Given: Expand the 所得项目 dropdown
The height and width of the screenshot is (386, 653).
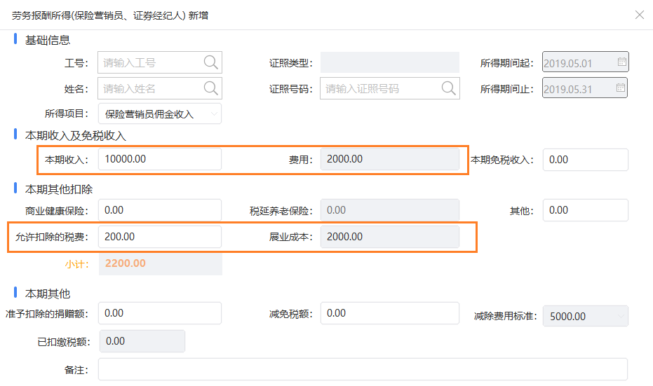Looking at the screenshot, I should 160,113.
